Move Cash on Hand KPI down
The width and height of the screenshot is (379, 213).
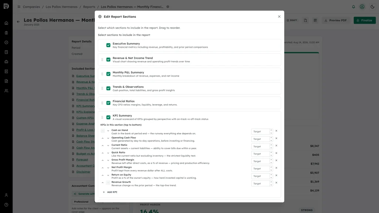(108, 131)
